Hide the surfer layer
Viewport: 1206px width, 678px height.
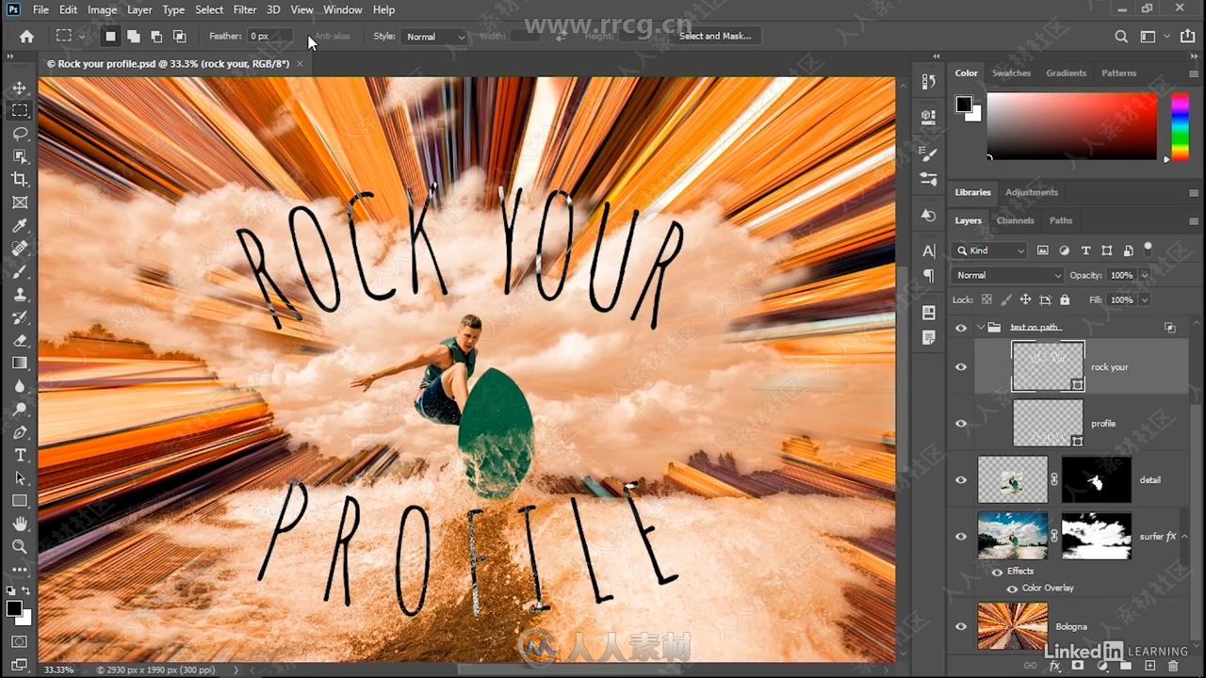click(x=961, y=537)
